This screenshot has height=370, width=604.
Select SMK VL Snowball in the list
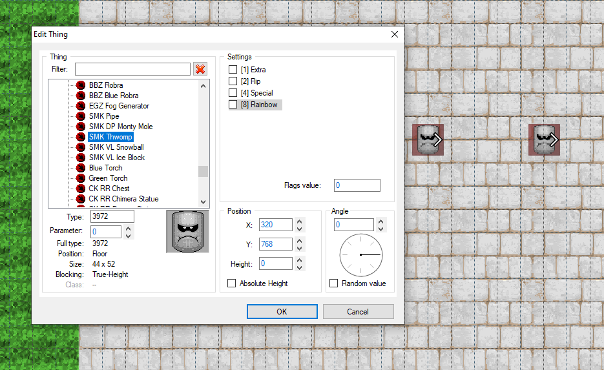pyautogui.click(x=116, y=147)
